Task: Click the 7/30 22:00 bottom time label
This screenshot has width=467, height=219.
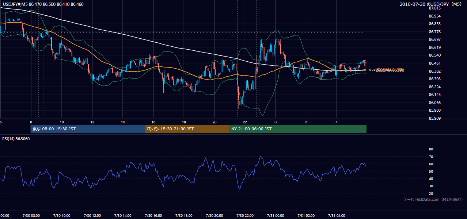Action: (245, 215)
